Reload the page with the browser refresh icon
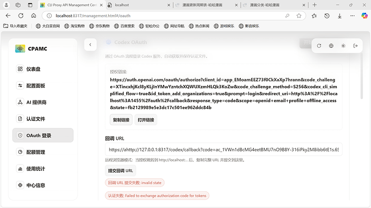 click(21, 16)
